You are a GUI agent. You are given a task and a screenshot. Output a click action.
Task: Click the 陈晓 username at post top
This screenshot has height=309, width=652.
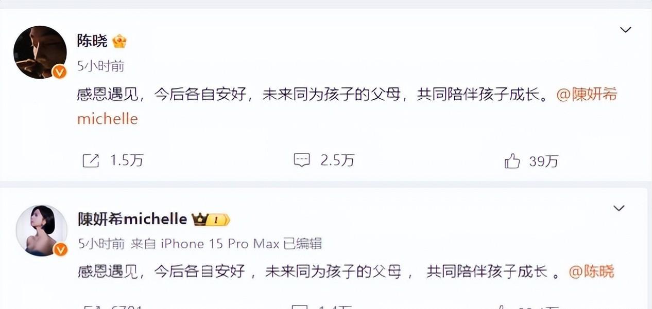(92, 41)
